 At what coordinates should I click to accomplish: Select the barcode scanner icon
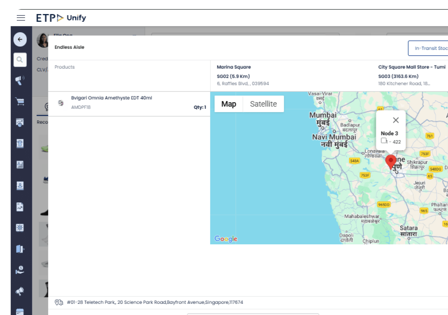tap(20, 81)
